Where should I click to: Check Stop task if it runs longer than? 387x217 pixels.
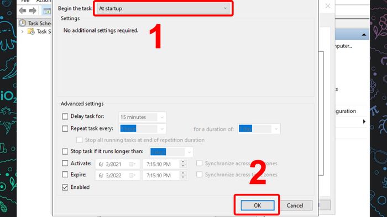[65, 151]
